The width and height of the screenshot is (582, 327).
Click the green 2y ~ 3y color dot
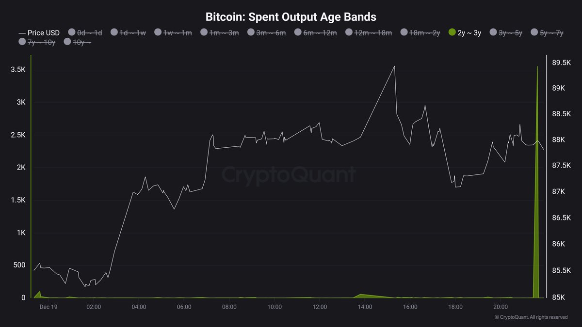click(x=452, y=32)
